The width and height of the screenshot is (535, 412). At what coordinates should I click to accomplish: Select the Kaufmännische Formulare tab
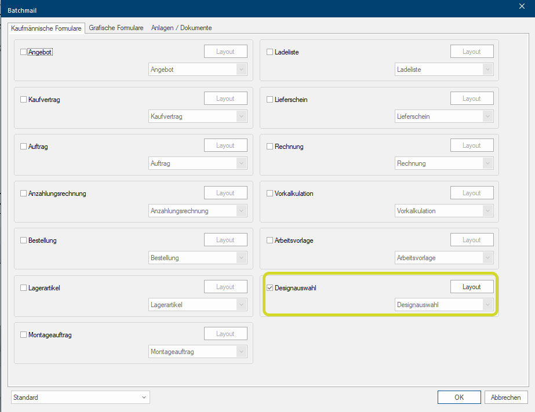click(46, 28)
